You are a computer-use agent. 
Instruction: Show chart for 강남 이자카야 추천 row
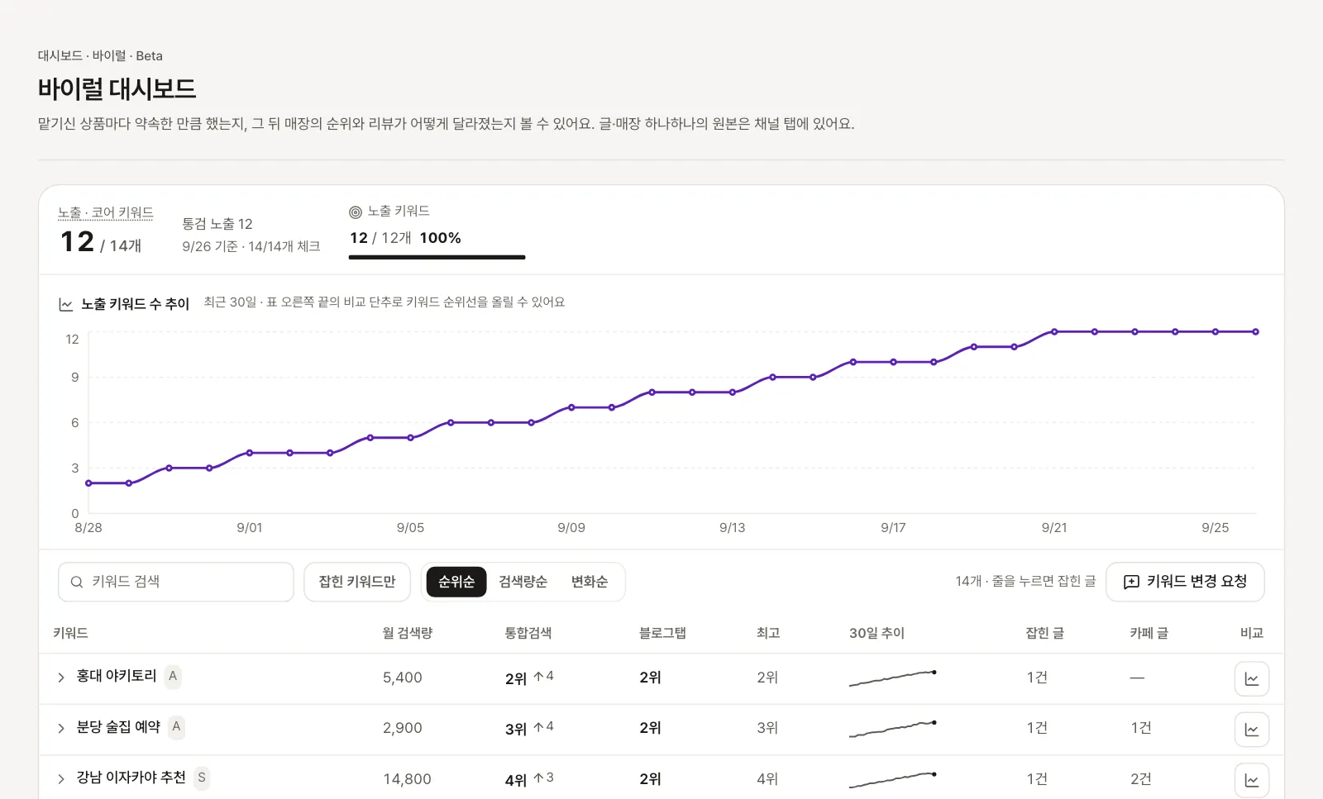point(1251,780)
